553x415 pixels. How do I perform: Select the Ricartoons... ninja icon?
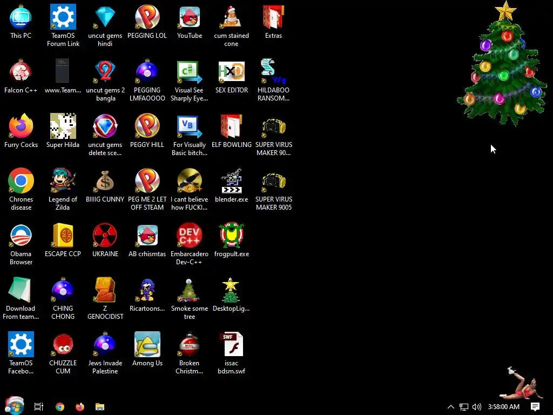pyautogui.click(x=147, y=295)
